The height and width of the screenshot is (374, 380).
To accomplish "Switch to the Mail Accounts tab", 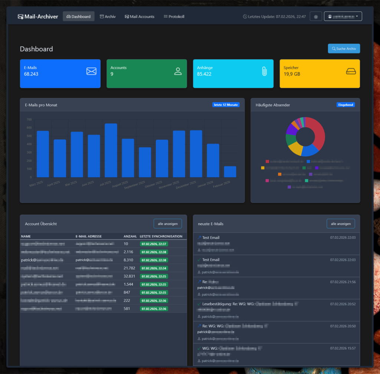I will [140, 17].
